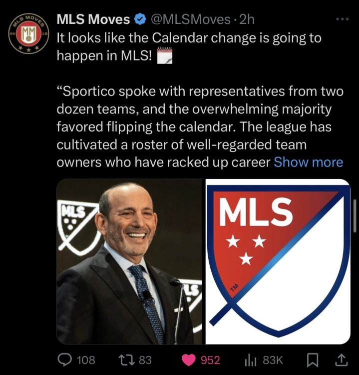Viewport: 359px width, 375px height.
Task: Click the 2h timestamp
Action: click(x=247, y=19)
